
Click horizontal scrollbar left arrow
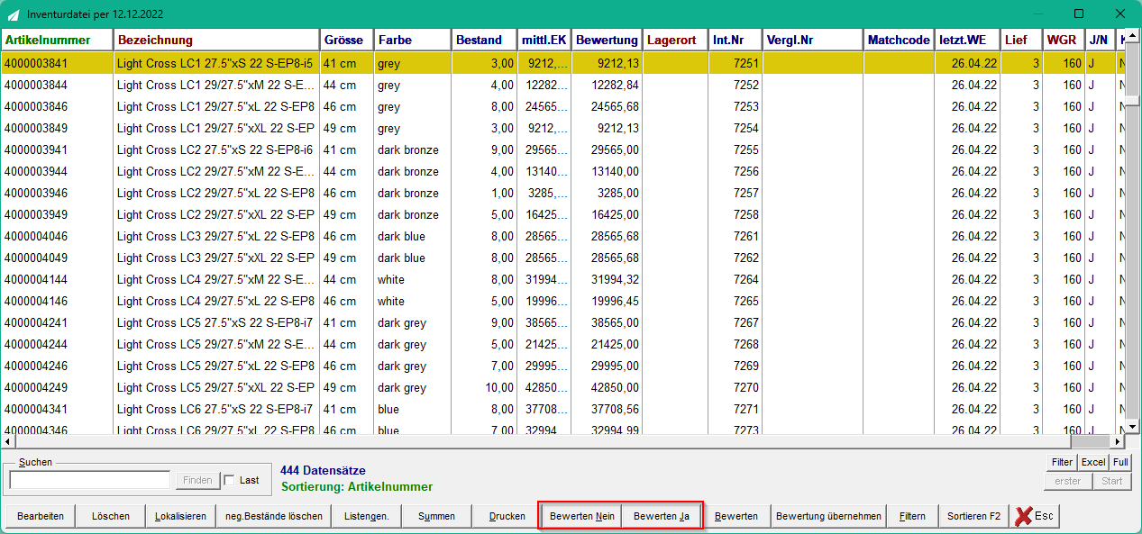coord(7,441)
